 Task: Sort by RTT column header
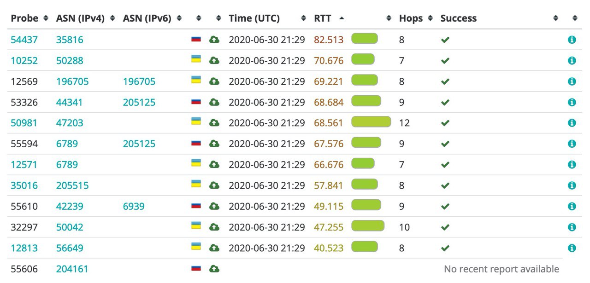coord(329,18)
